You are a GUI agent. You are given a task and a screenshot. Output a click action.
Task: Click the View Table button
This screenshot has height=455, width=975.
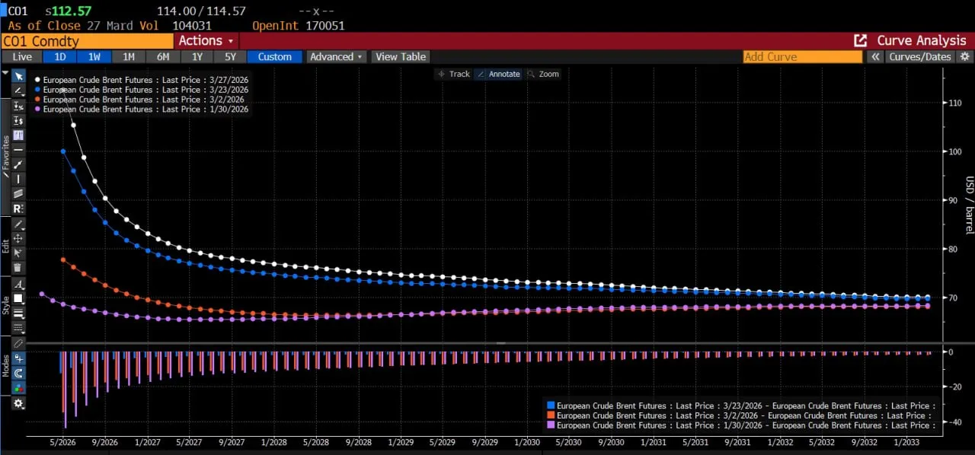click(401, 57)
